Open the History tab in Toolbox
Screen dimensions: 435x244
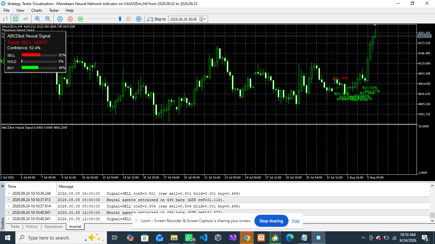32,227
